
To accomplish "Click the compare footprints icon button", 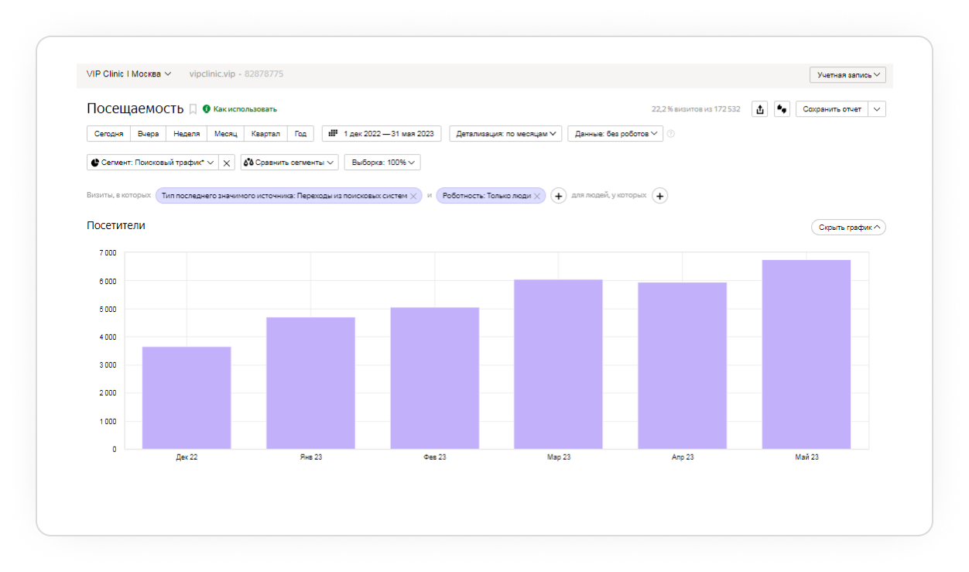I will 782,109.
